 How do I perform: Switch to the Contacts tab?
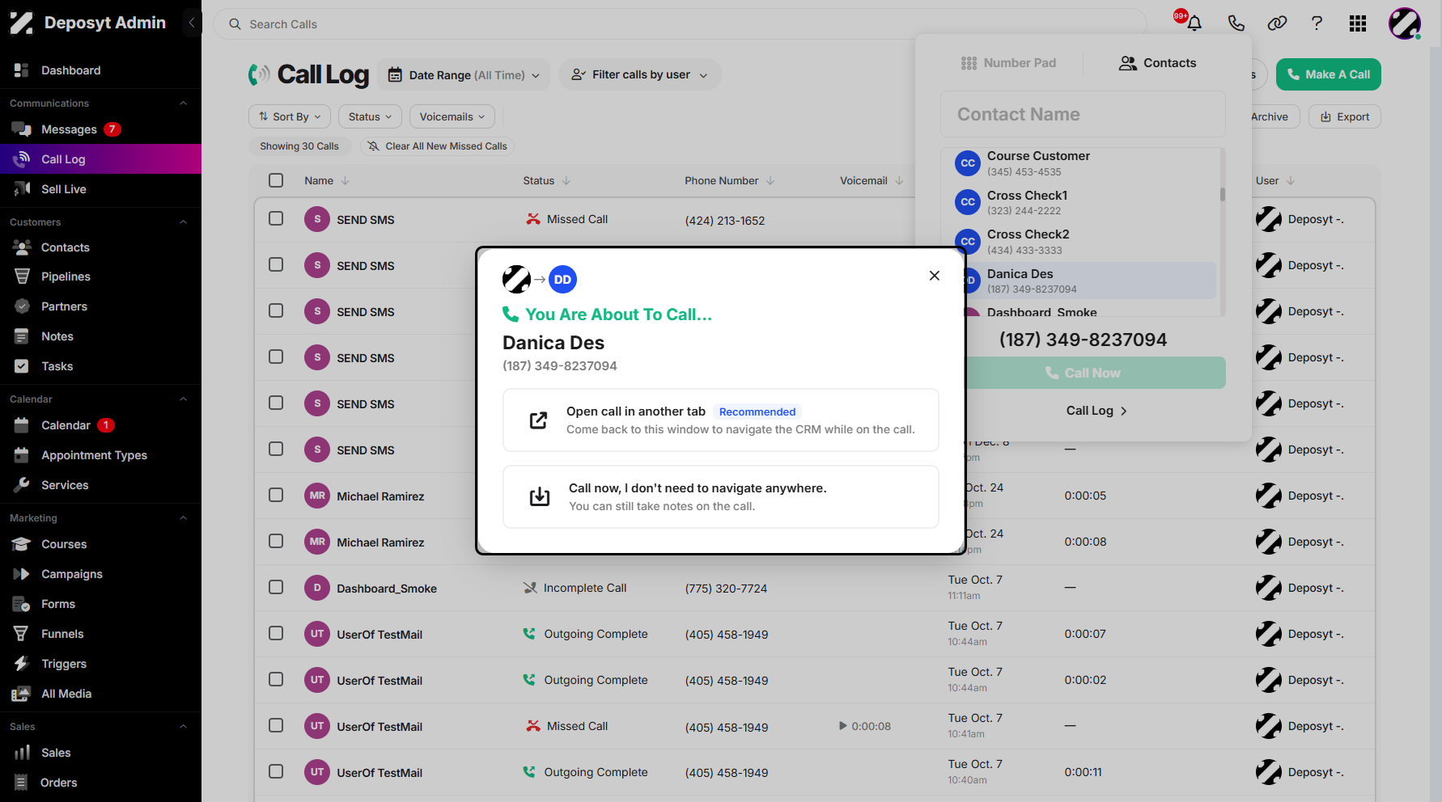(x=1157, y=63)
